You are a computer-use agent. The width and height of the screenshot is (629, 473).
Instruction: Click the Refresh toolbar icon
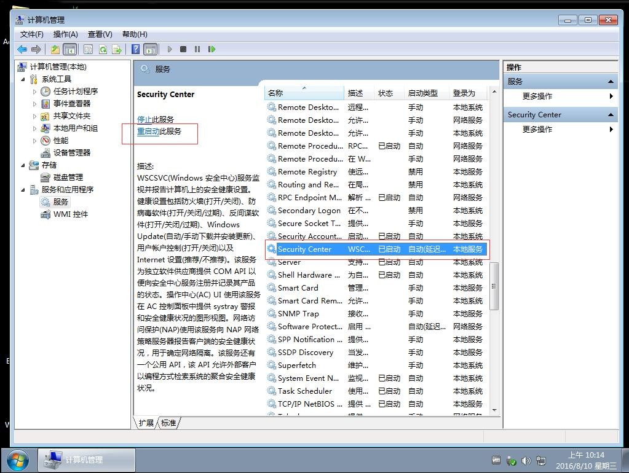(103, 49)
